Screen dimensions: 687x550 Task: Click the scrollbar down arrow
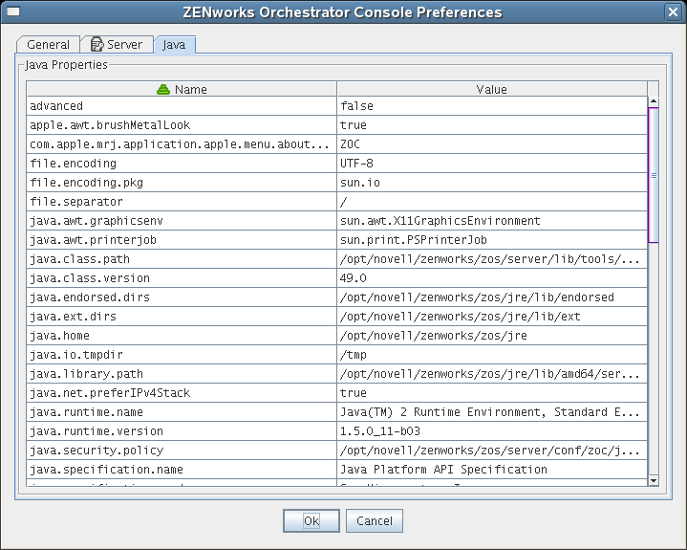654,479
